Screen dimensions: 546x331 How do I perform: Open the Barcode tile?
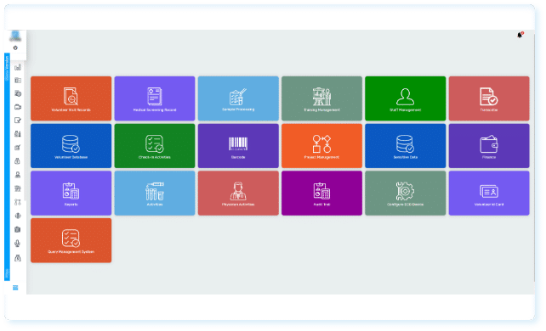[x=238, y=146]
